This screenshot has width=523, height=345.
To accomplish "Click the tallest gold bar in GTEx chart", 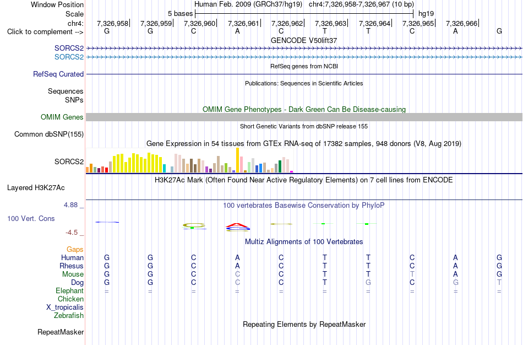I will pos(237,160).
